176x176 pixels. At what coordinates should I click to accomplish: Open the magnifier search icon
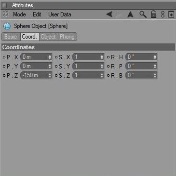coord(143,14)
